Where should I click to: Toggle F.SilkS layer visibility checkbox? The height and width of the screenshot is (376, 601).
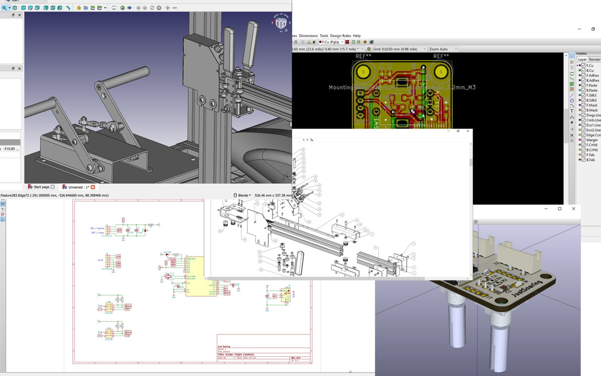[x=583, y=95]
